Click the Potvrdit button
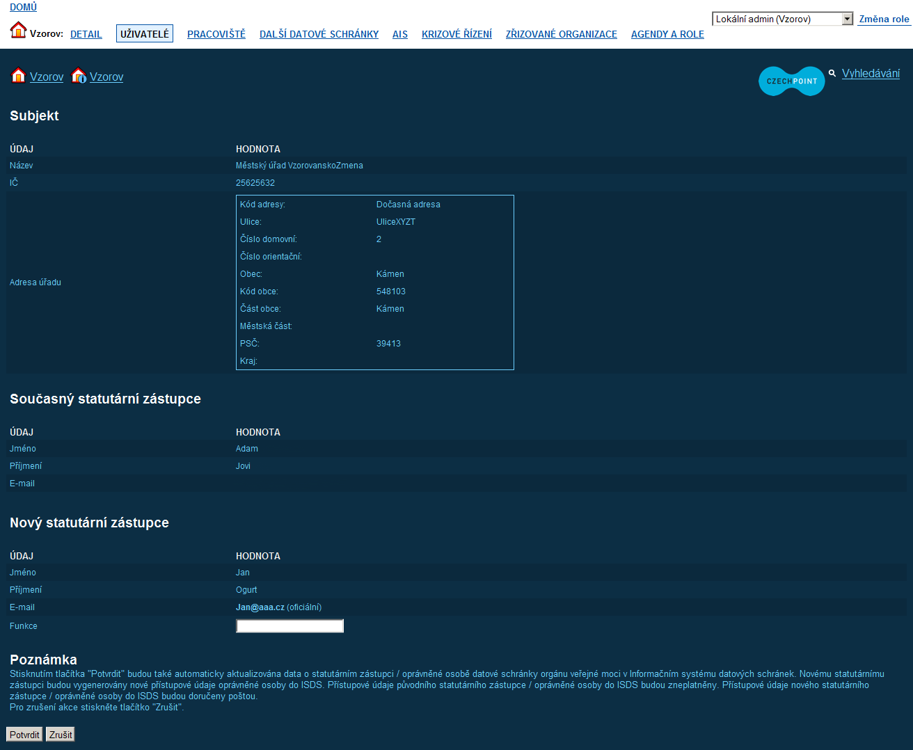Screen dimensions: 913x750 click(24, 735)
